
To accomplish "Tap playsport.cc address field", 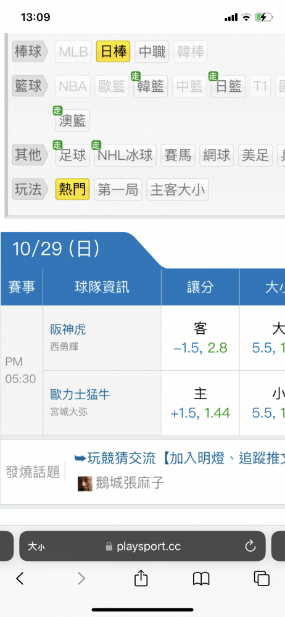I will [x=142, y=546].
